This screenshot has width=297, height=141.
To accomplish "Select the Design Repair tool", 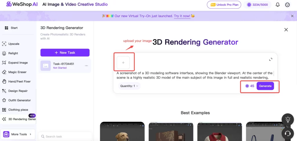I will pos(15,91).
